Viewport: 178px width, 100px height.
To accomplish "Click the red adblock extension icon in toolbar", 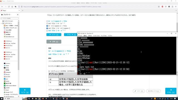I will click(x=162, y=7).
